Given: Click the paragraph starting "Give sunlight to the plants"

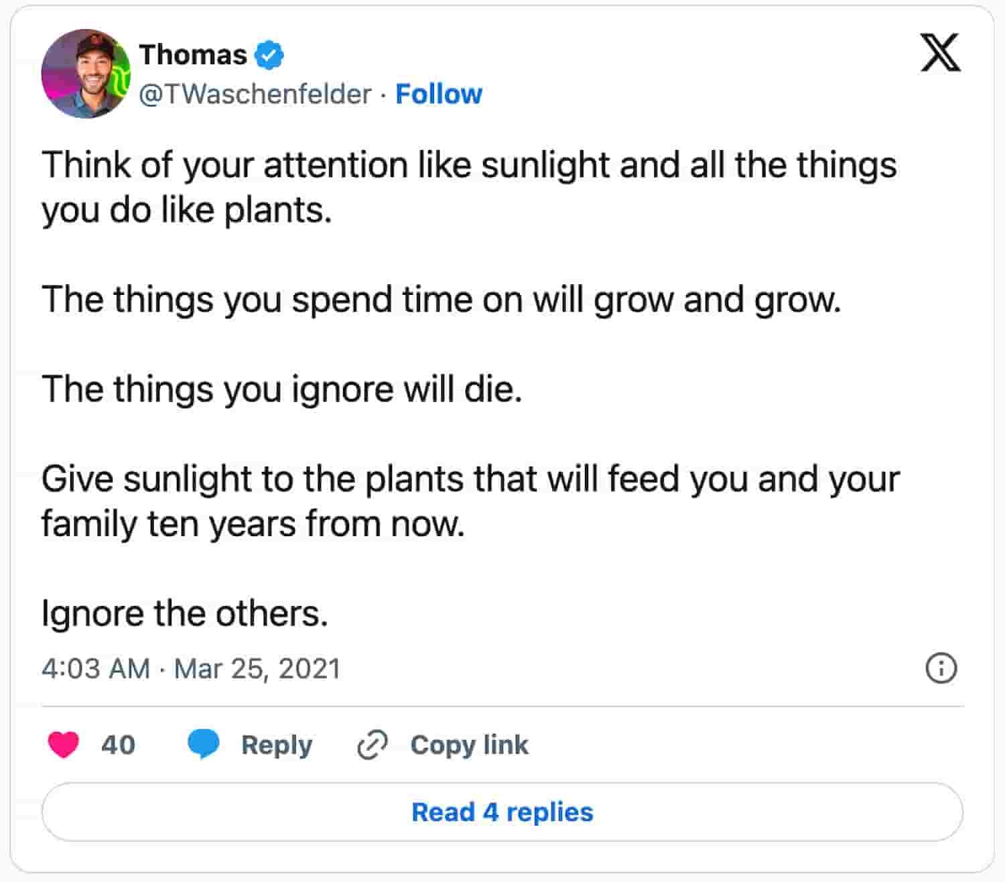Looking at the screenshot, I should pyautogui.click(x=469, y=501).
